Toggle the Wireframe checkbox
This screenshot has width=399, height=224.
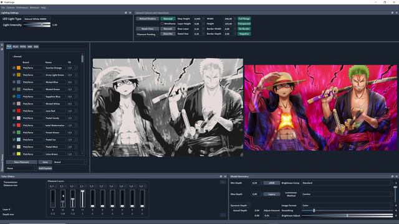click(162, 24)
